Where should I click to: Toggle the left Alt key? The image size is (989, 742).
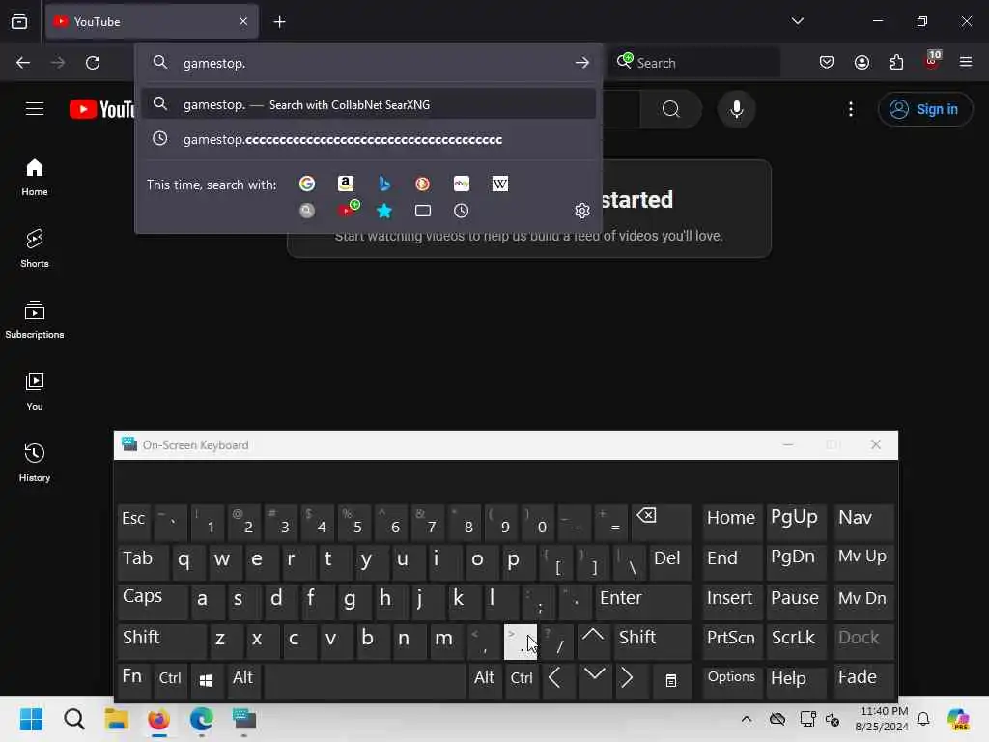click(x=243, y=679)
